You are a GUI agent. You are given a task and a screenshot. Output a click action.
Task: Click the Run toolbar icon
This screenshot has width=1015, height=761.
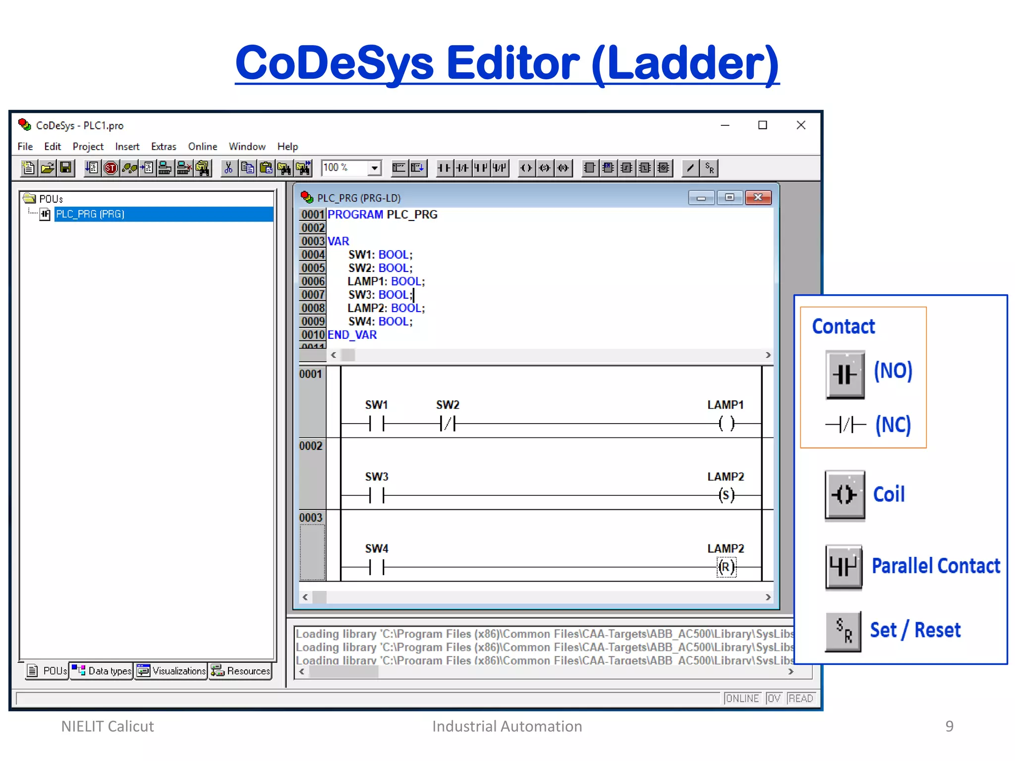point(92,168)
